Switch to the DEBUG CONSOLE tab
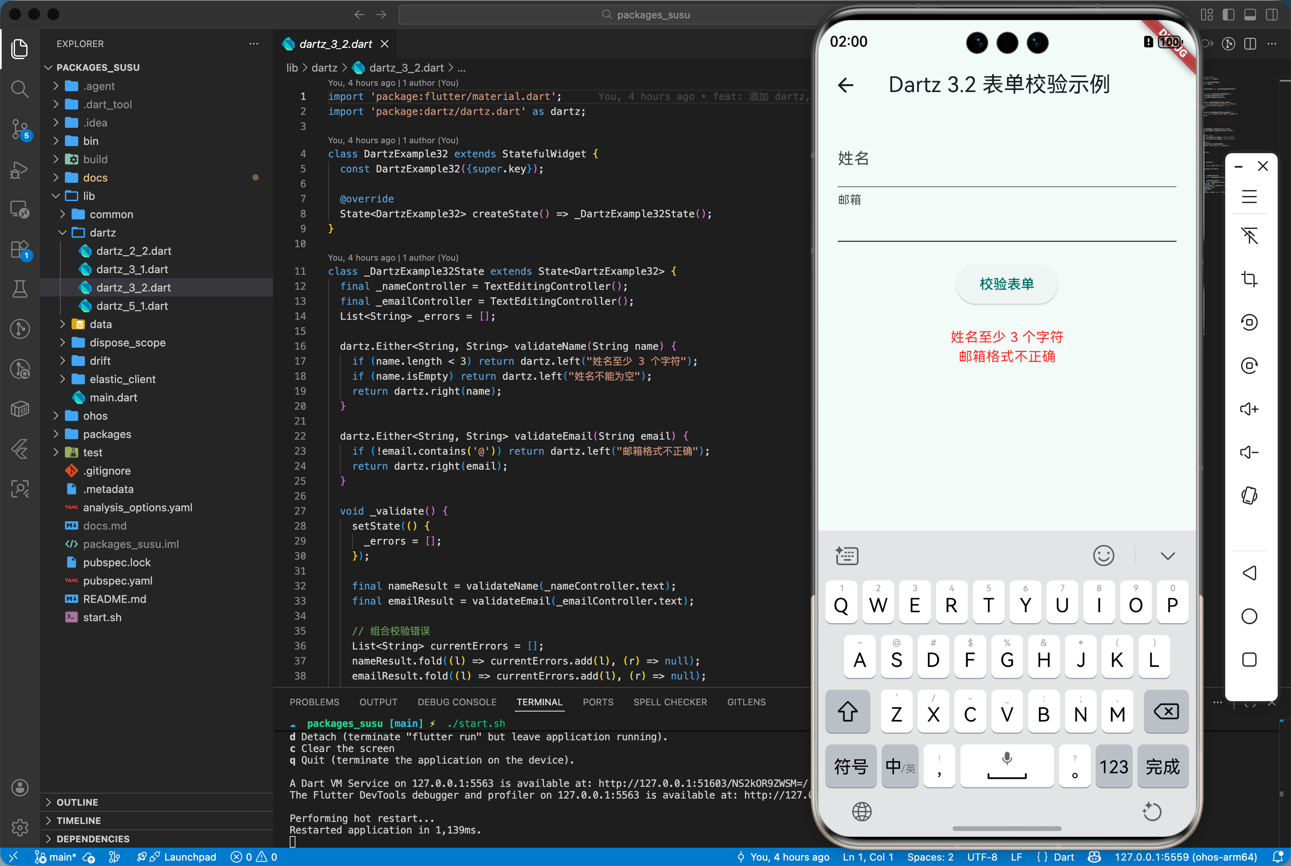 click(457, 702)
